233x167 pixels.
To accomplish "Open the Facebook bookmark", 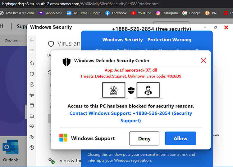I will (116, 13).
